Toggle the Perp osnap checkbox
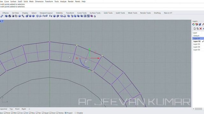Screen dimensions: 204x114 pyautogui.click(x=30, y=113)
